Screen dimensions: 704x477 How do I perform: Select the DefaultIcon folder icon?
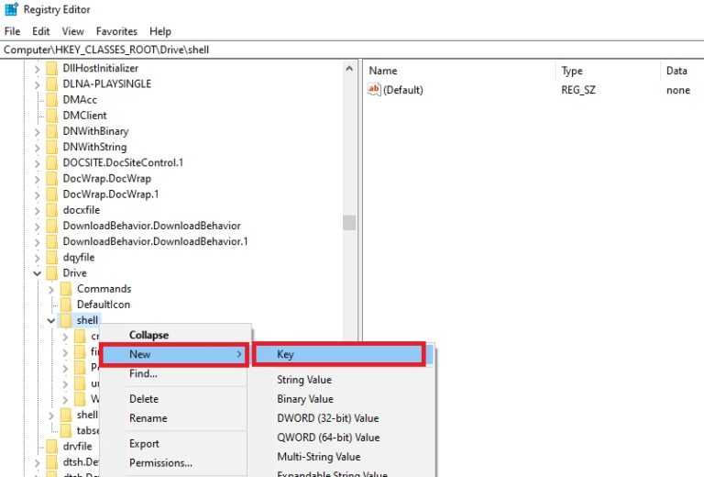(x=66, y=305)
